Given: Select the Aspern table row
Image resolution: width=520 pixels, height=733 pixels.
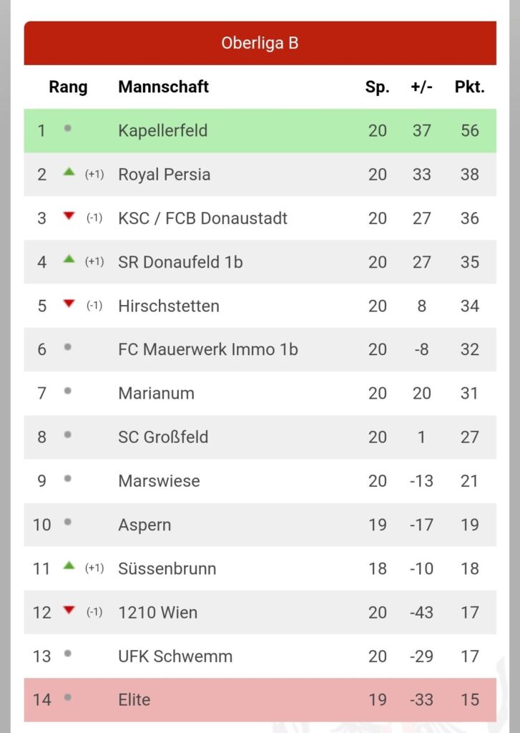Looking at the screenshot, I should coord(260,525).
